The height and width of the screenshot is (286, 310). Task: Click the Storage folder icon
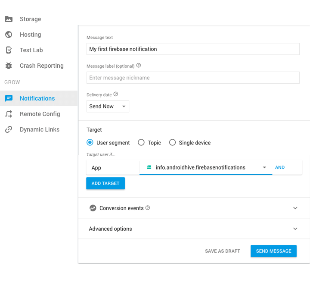[9, 19]
